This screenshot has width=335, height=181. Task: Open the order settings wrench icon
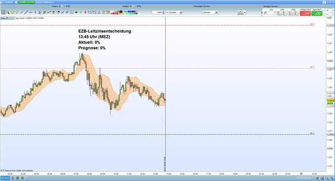265,13
